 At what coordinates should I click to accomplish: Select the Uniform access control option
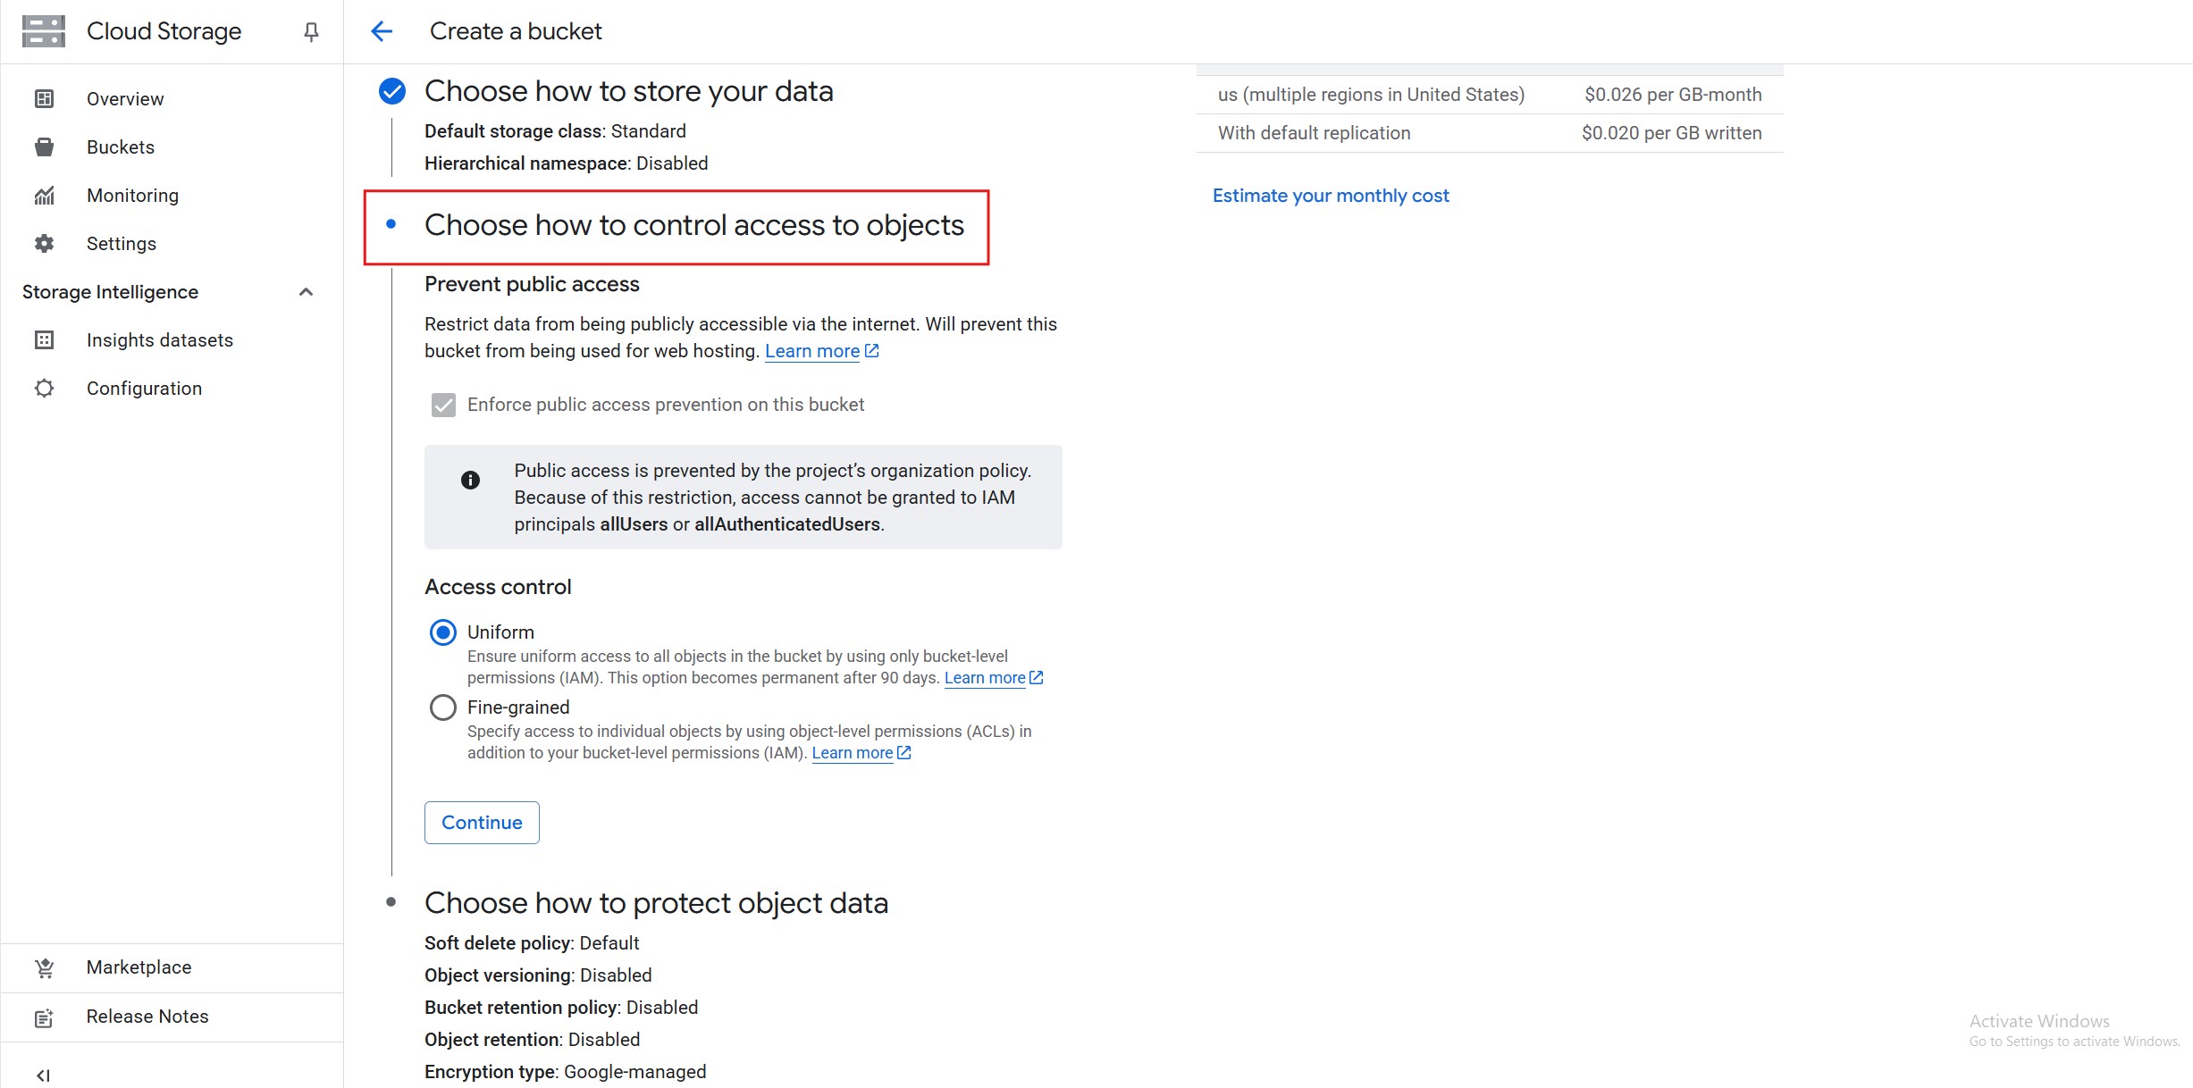pyautogui.click(x=443, y=632)
